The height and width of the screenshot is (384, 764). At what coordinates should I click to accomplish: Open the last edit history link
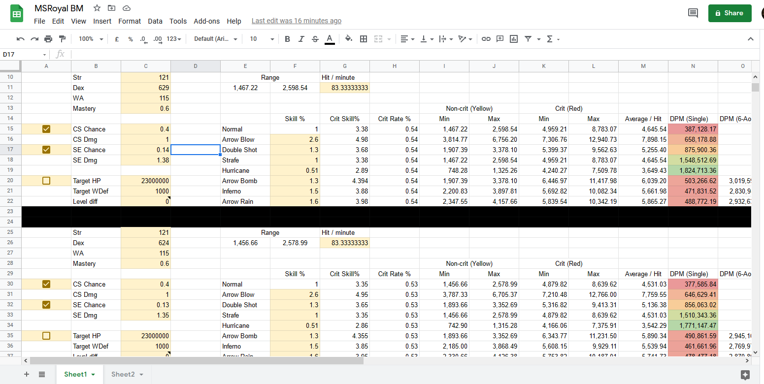point(296,21)
